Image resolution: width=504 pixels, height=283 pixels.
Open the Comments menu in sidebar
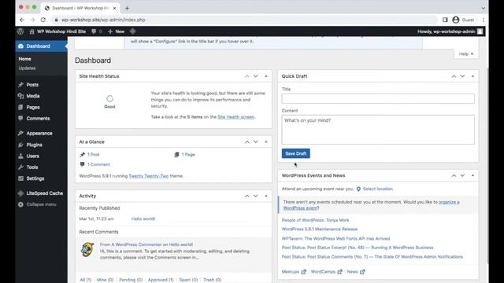pos(38,119)
